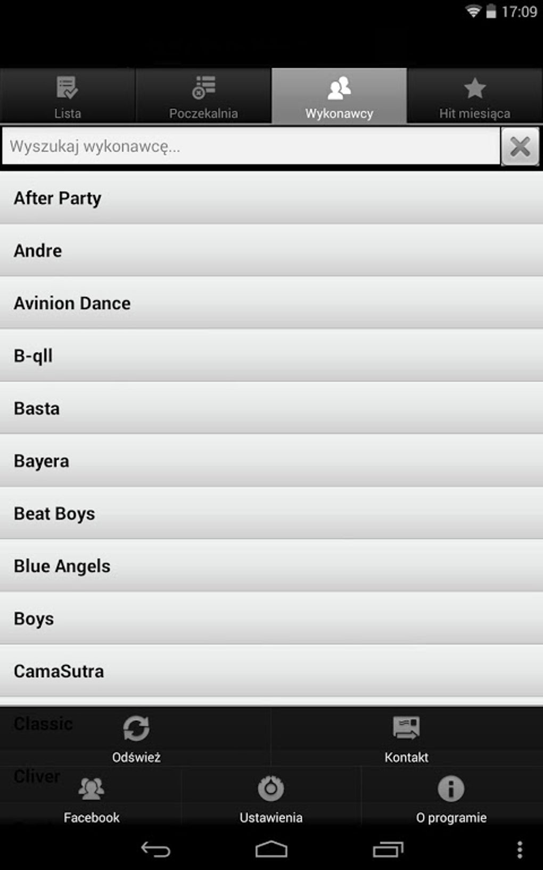Open the Poczekalnia queue icon
The width and height of the screenshot is (543, 870).
[203, 87]
